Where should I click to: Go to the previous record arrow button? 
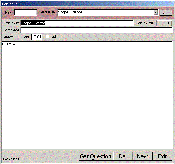click(x=163, y=13)
